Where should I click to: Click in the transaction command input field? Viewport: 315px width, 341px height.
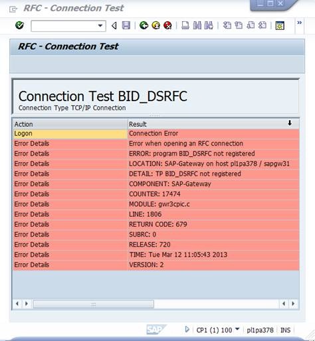point(64,26)
